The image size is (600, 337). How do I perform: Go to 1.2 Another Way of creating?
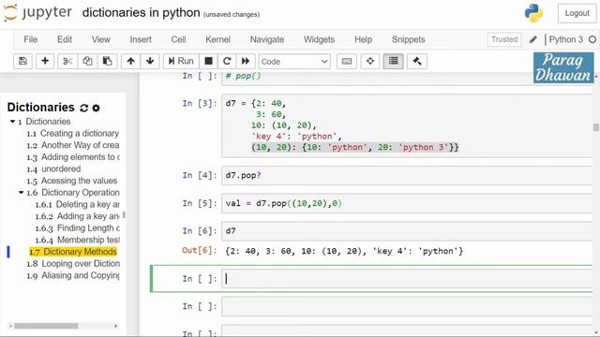[73, 145]
